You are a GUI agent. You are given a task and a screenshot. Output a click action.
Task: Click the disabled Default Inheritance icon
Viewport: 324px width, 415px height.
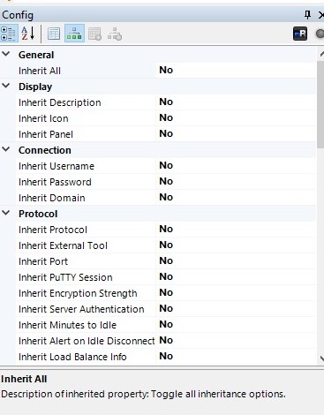(x=115, y=34)
